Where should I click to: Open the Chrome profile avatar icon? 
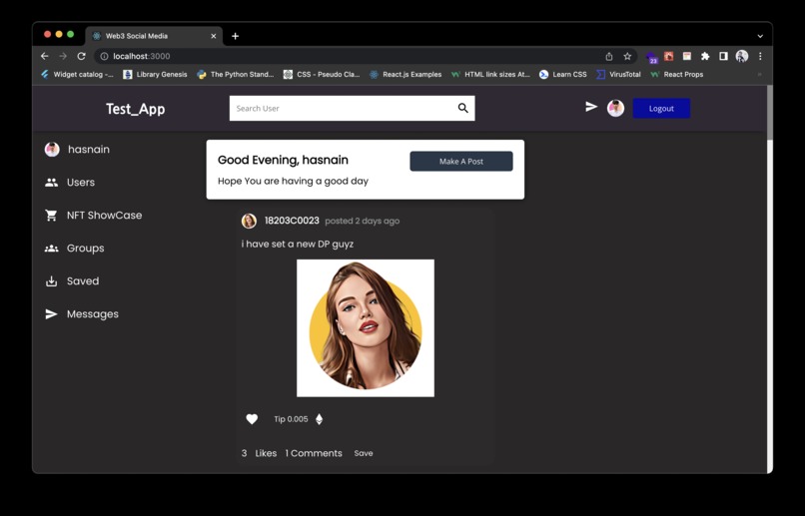[742, 57]
